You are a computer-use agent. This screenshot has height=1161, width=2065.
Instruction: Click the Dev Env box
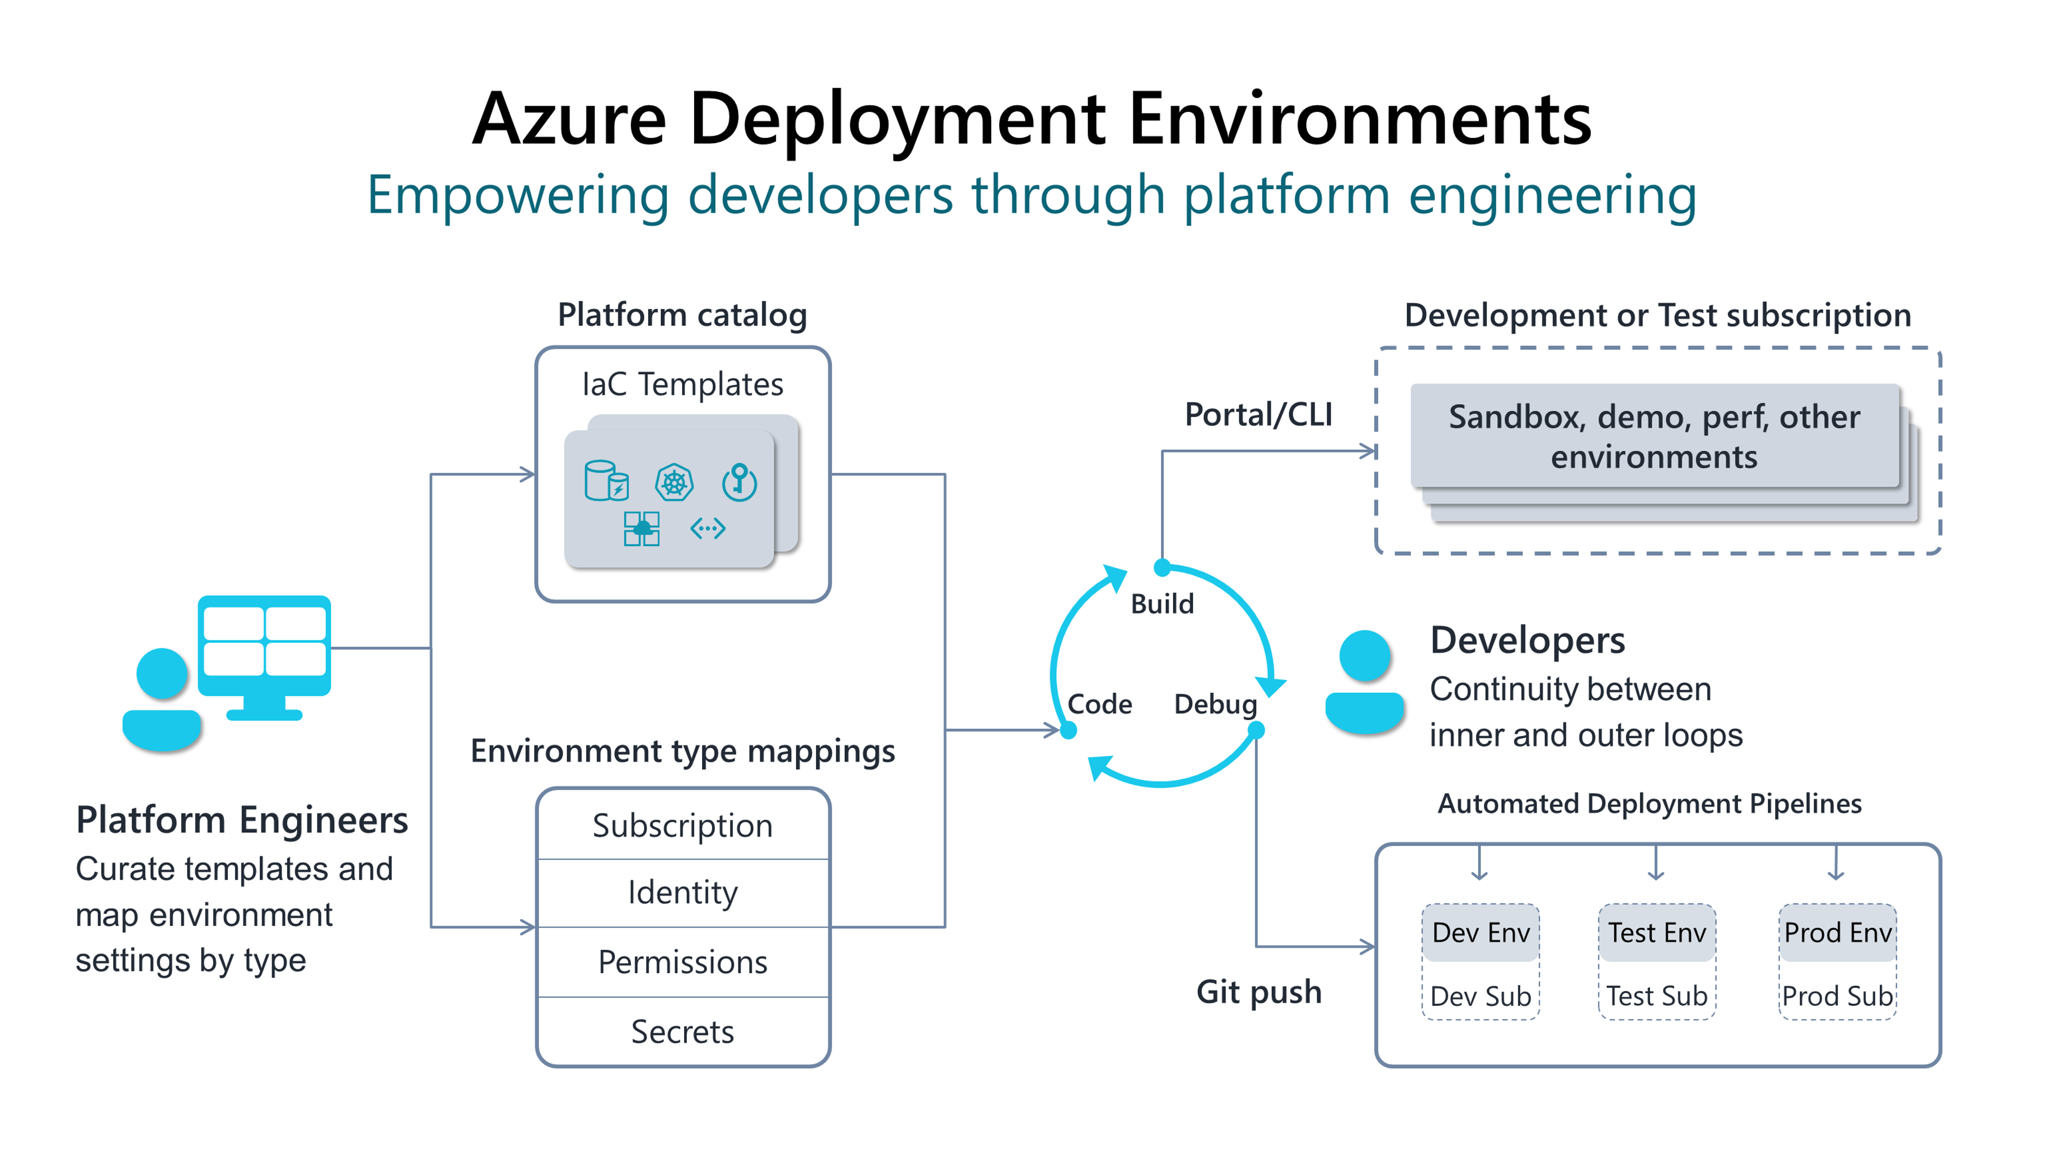(1481, 932)
